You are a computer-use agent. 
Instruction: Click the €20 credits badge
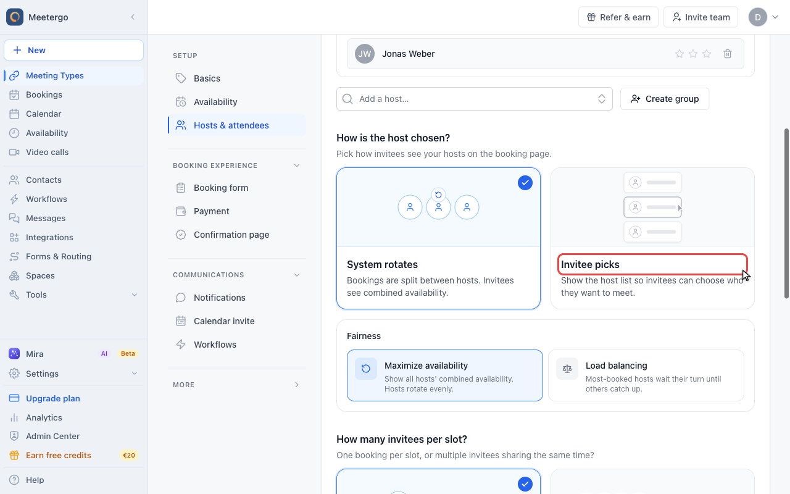pos(129,455)
